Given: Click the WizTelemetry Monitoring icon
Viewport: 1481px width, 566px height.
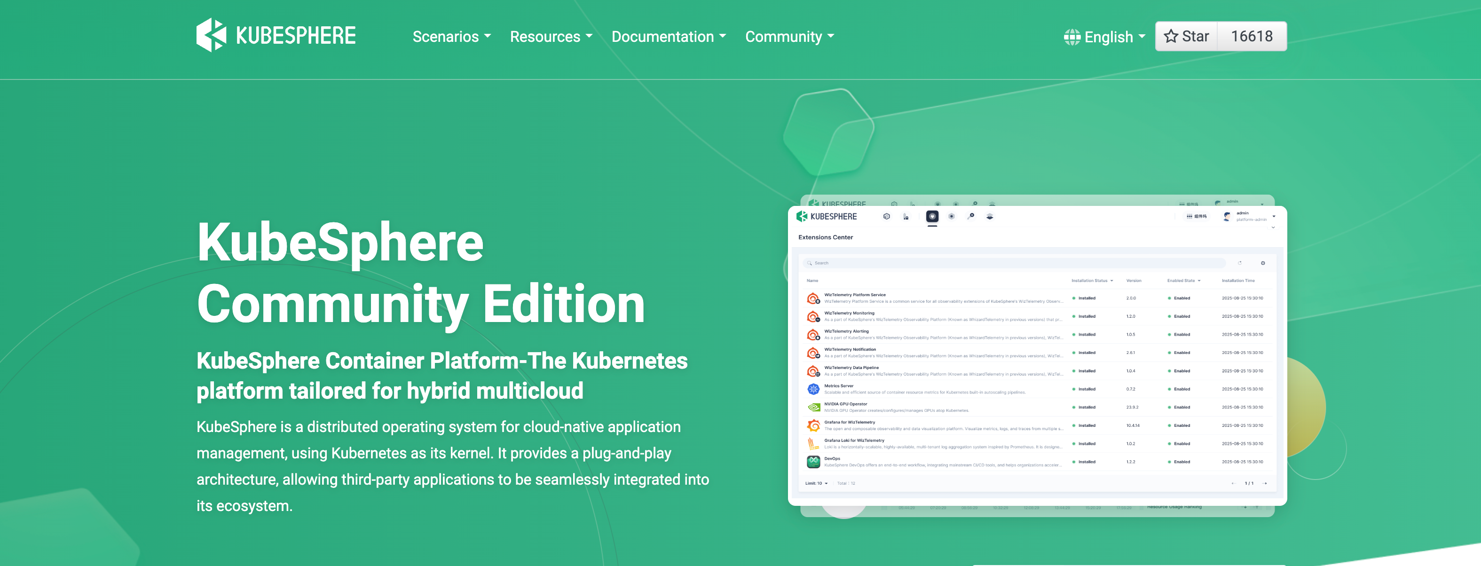Looking at the screenshot, I should 813,317.
